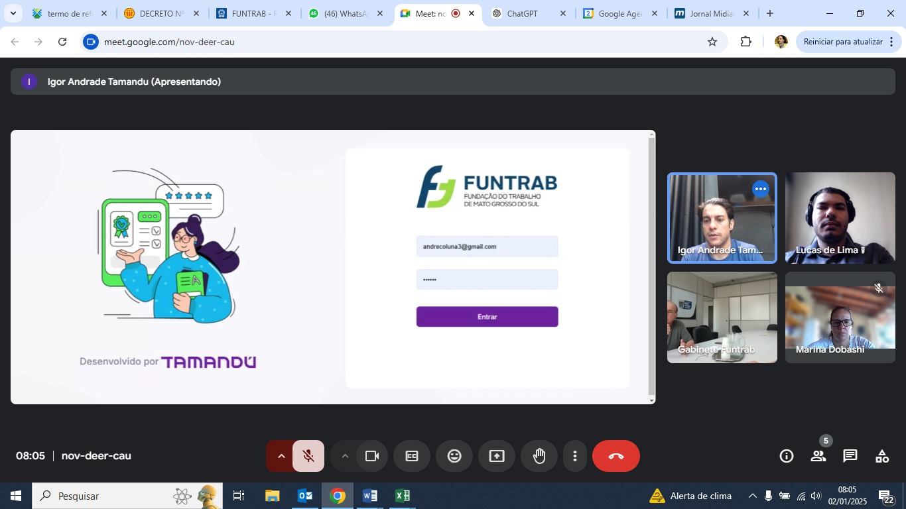Click the Chrome taskbar icon
The width and height of the screenshot is (906, 509).
(x=338, y=496)
